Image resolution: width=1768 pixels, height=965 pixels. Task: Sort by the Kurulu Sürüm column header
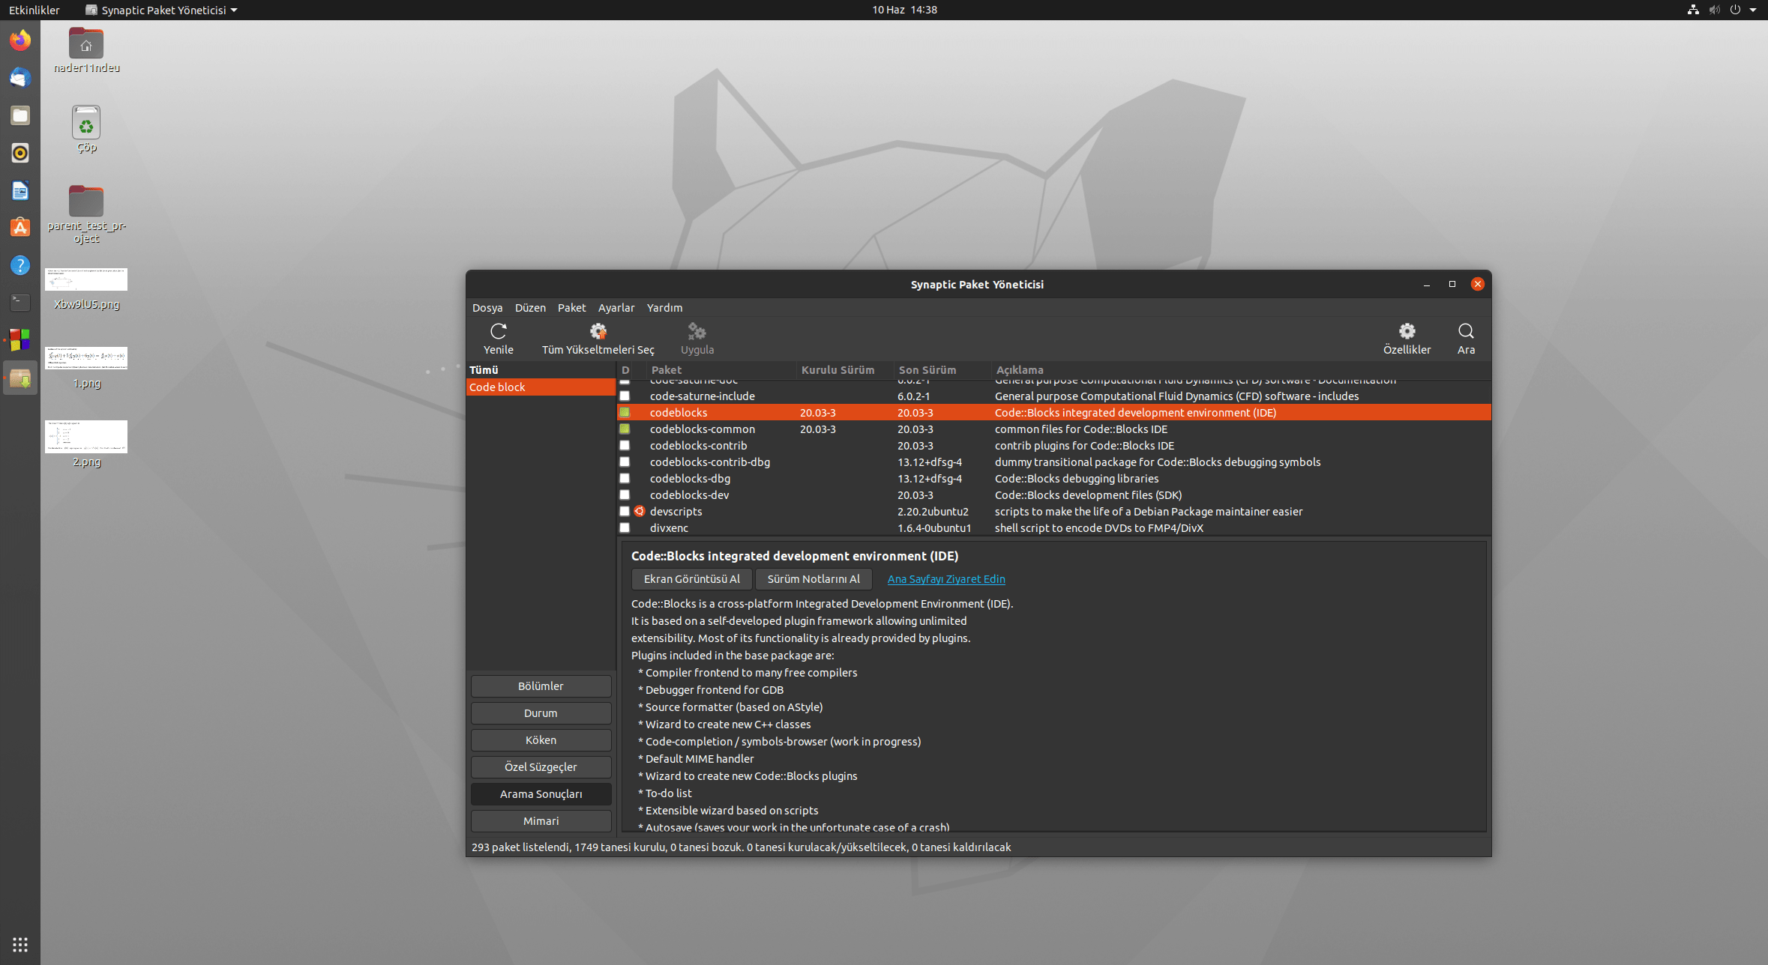click(x=844, y=370)
